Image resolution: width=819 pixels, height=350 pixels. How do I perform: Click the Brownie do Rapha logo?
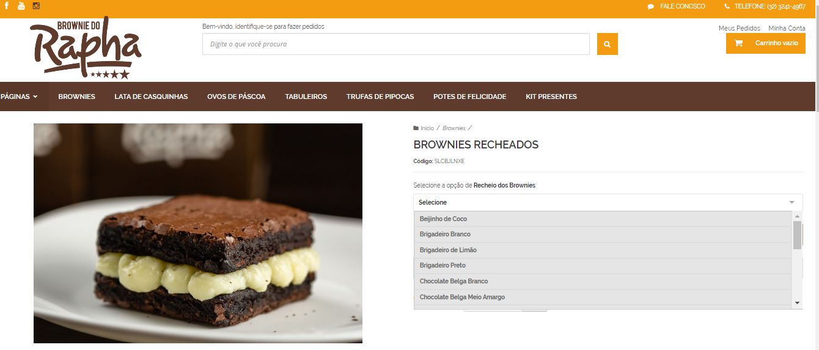[86, 48]
